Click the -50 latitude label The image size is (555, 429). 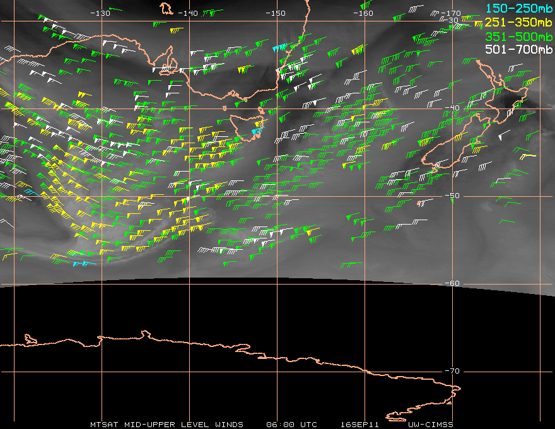point(452,196)
